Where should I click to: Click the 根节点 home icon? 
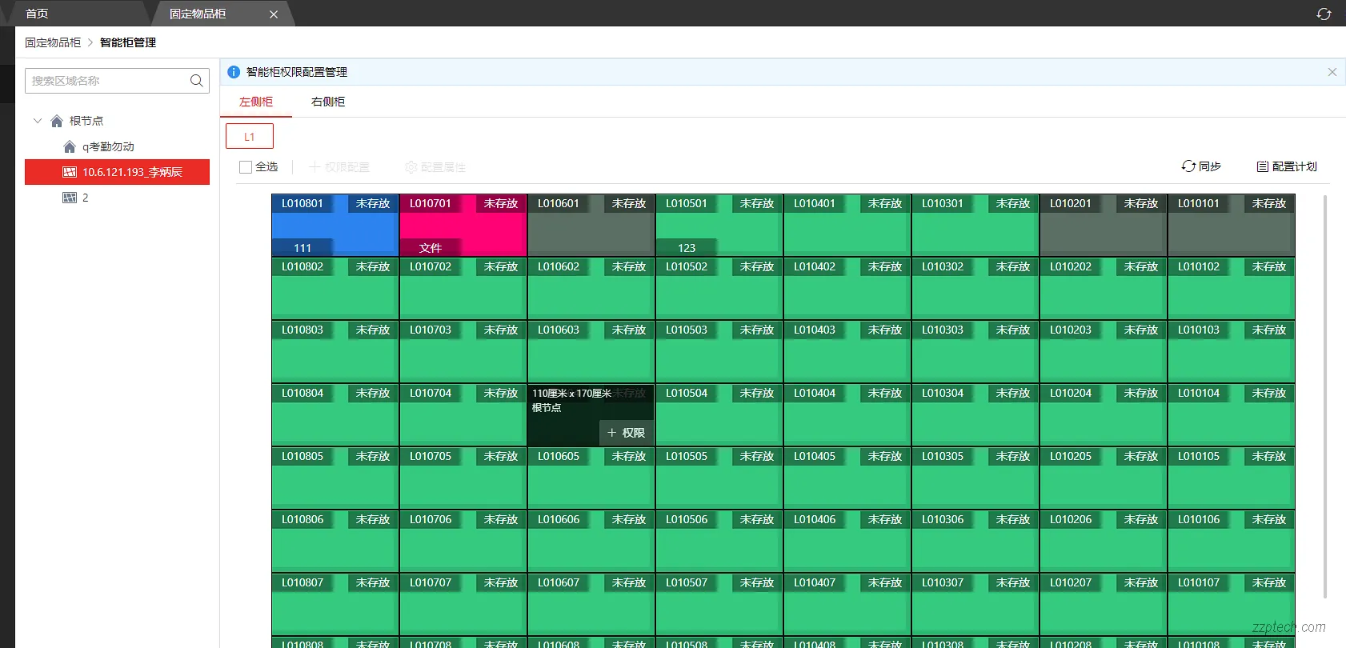pyautogui.click(x=57, y=121)
